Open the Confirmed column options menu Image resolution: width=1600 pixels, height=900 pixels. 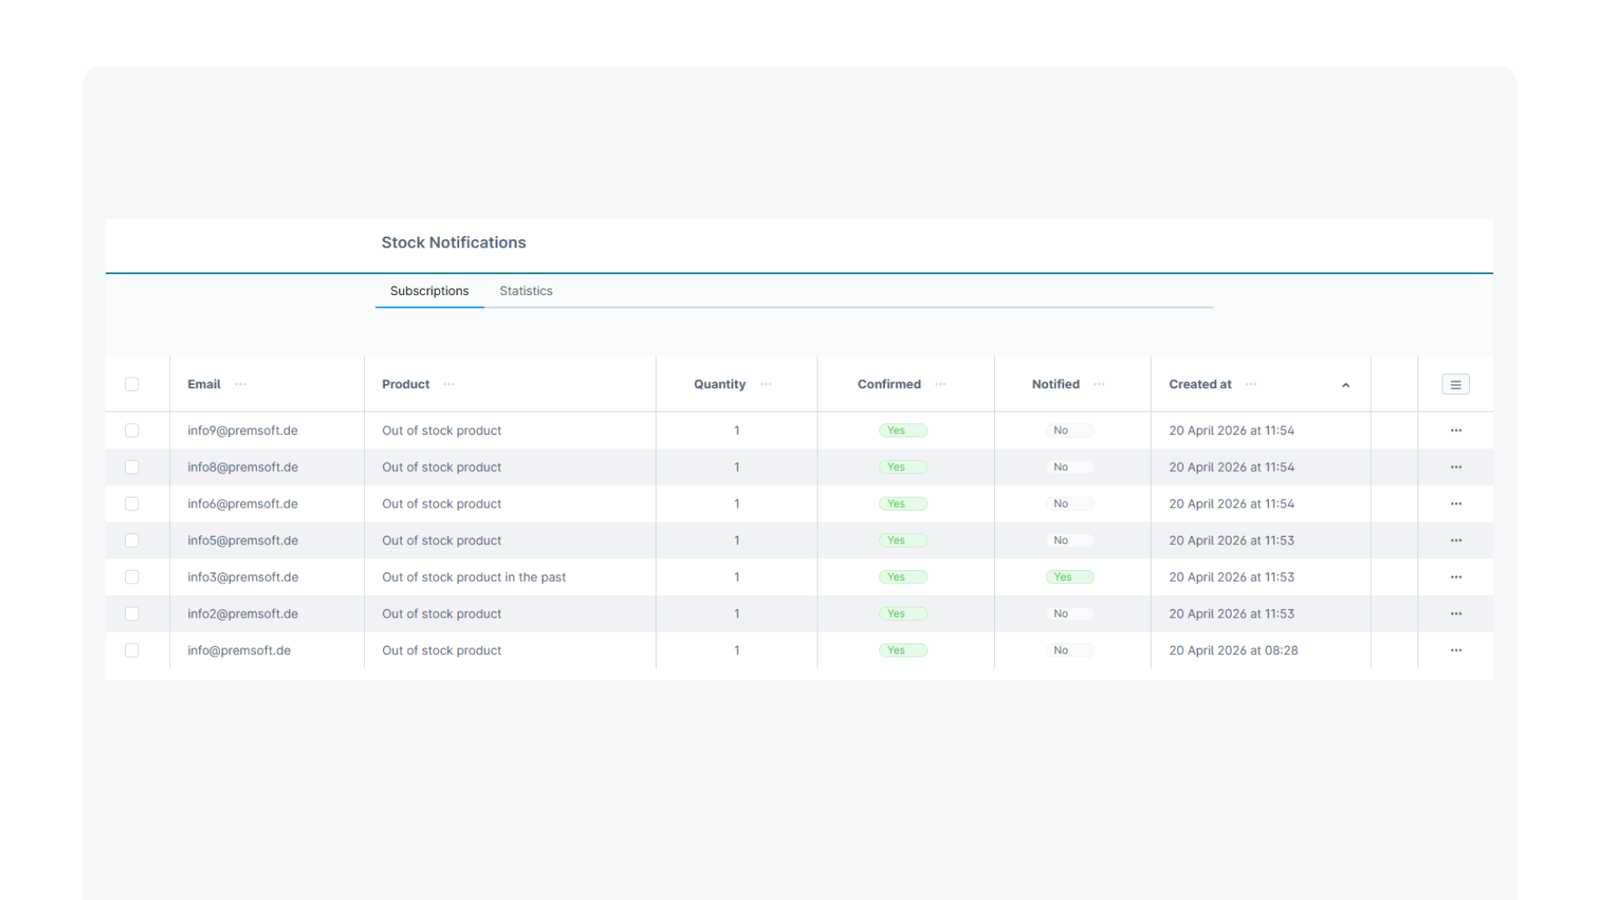click(940, 384)
